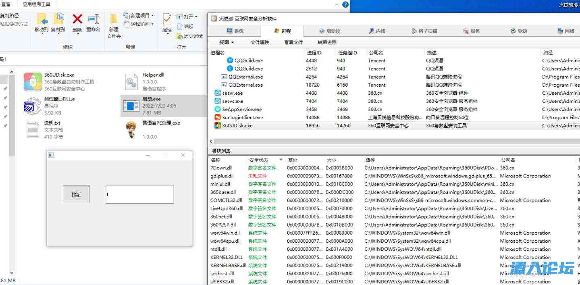Select the 360UDisk.exe file icon

pos(33,82)
